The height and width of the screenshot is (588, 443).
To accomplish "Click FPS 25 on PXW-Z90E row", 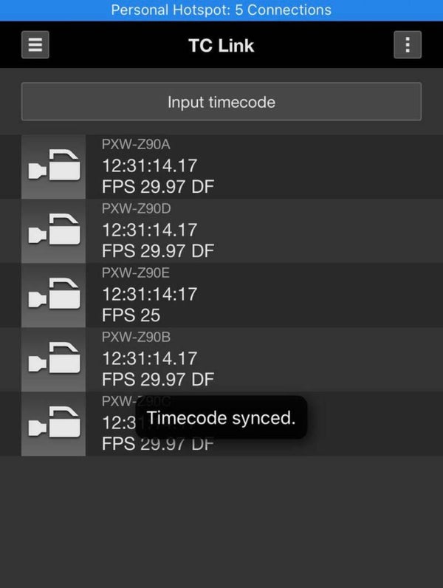I will [131, 315].
